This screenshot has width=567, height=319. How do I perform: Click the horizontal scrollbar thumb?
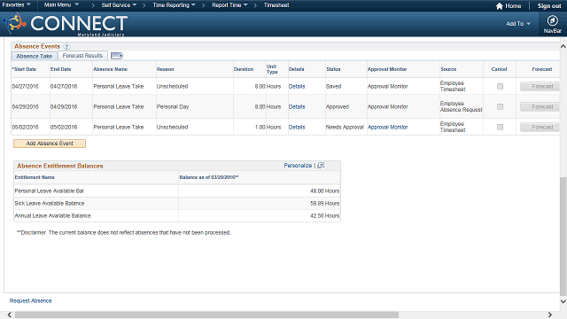pos(206,315)
